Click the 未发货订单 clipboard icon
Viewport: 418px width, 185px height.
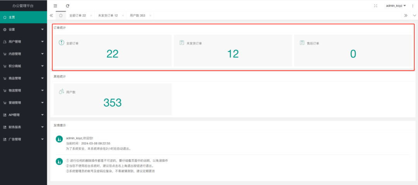182,42
